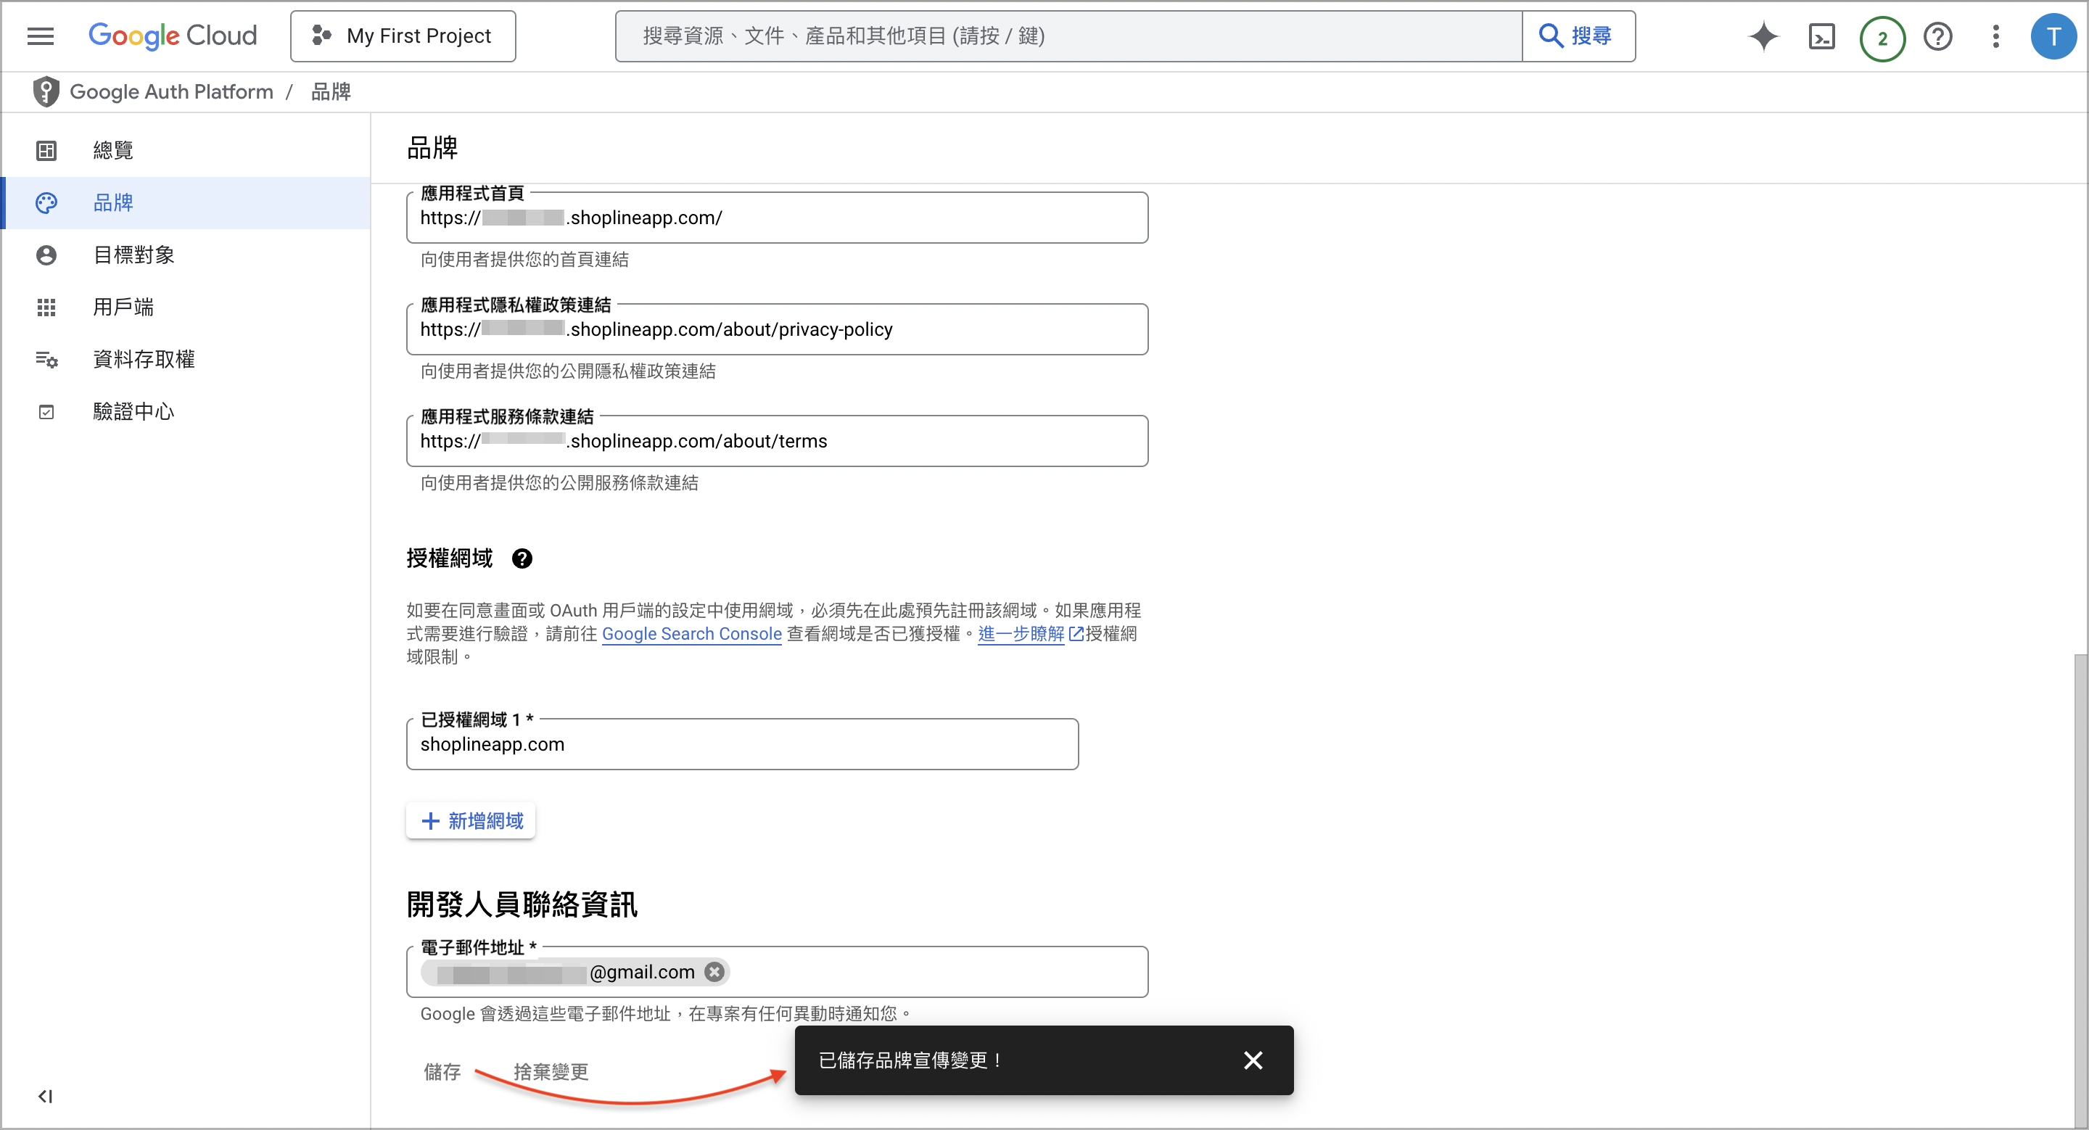The height and width of the screenshot is (1130, 2089).
Task: Edit the 應用程式服務條款連結 field
Action: (x=777, y=441)
